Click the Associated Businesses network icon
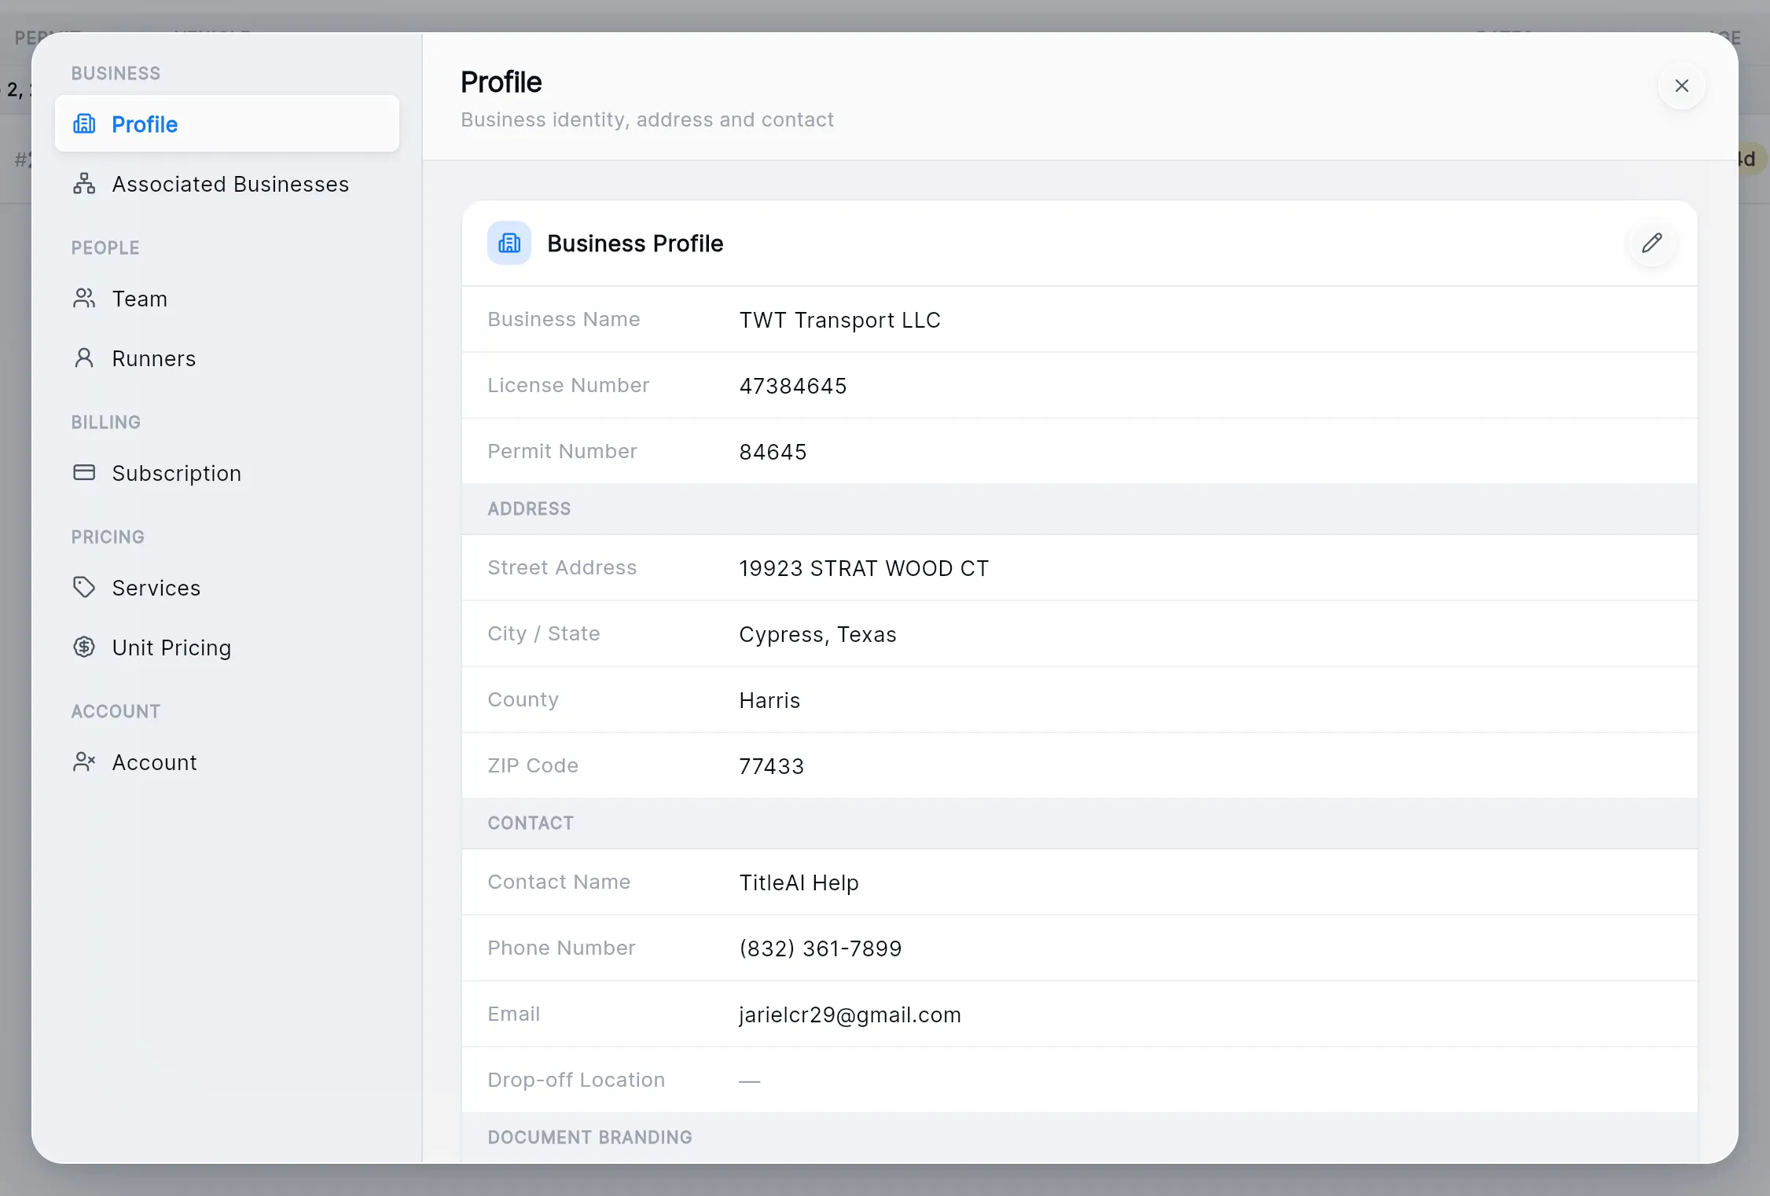Image resolution: width=1770 pixels, height=1196 pixels. [x=84, y=184]
